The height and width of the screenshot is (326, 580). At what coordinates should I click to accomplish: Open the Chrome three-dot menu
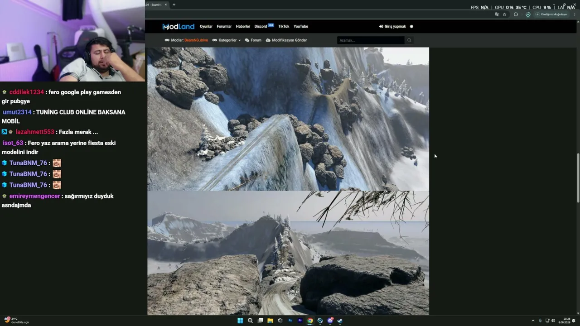(x=575, y=14)
